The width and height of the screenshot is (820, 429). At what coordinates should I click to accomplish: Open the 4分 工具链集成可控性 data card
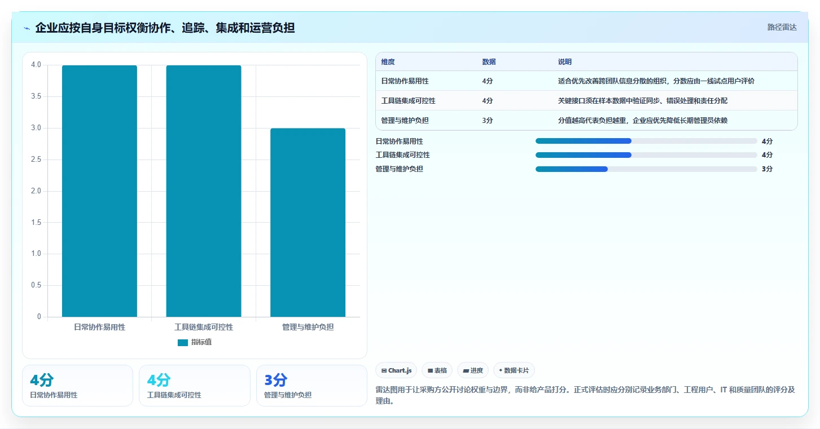[195, 386]
